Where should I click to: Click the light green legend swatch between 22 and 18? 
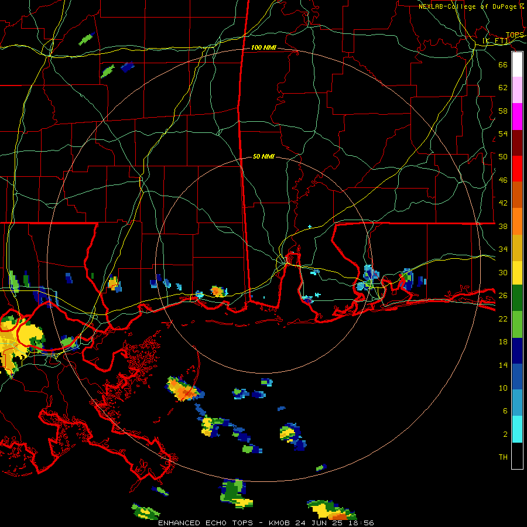517,324
